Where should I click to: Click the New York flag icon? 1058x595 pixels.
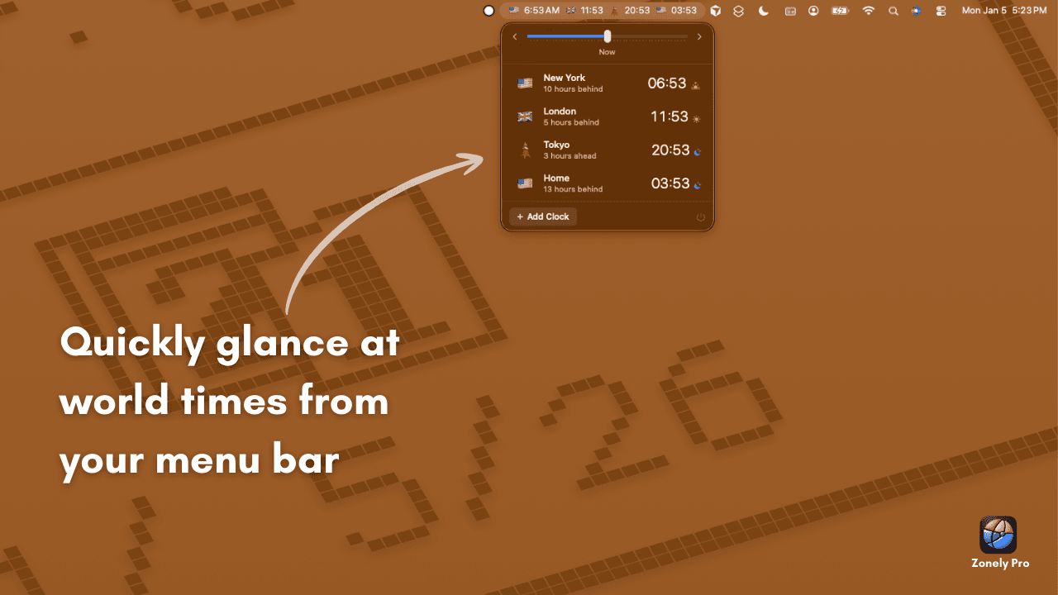click(525, 83)
